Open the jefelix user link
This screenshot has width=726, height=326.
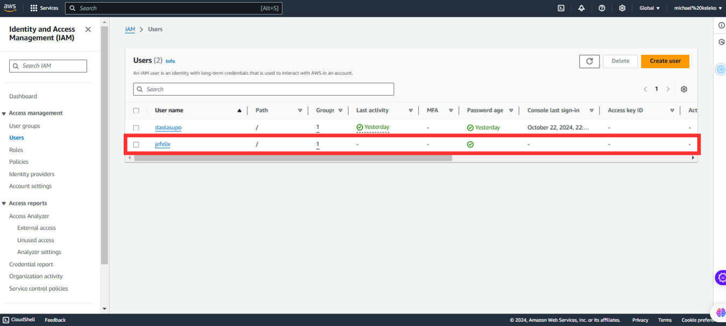pyautogui.click(x=162, y=145)
